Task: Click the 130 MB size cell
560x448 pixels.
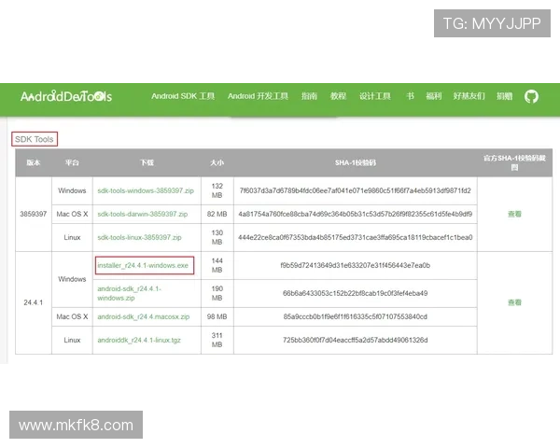Action: point(217,238)
